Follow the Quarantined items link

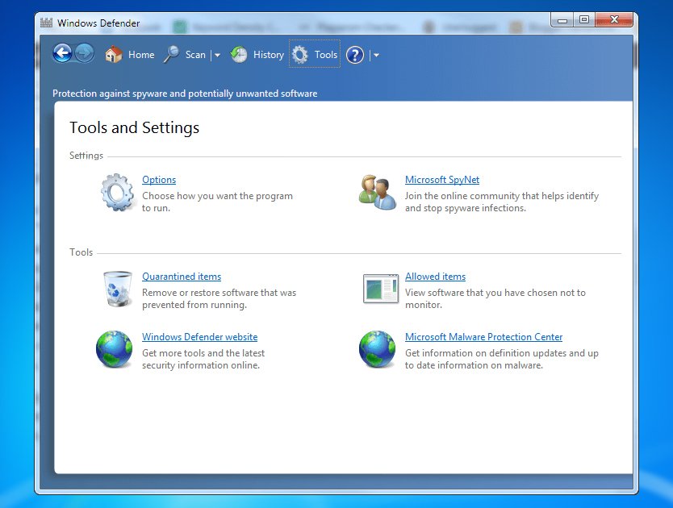point(181,276)
